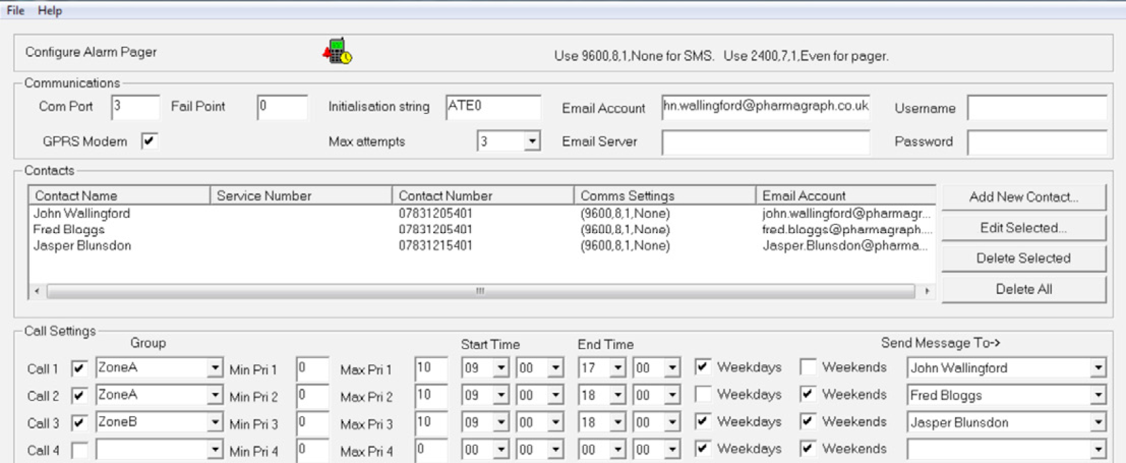Check Weekends for Call 1
Image resolution: width=1126 pixels, height=463 pixels.
pos(808,366)
